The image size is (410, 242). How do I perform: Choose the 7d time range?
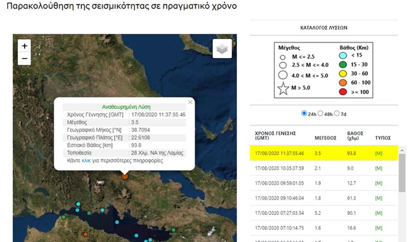337,113
